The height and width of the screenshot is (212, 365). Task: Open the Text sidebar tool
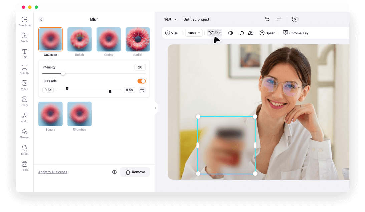tap(25, 53)
